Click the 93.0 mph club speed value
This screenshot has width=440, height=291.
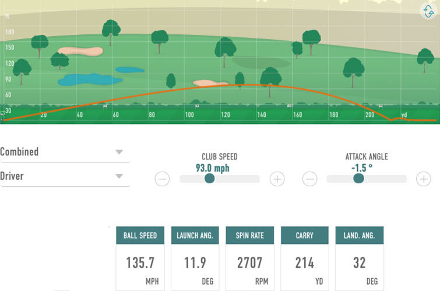click(x=213, y=168)
